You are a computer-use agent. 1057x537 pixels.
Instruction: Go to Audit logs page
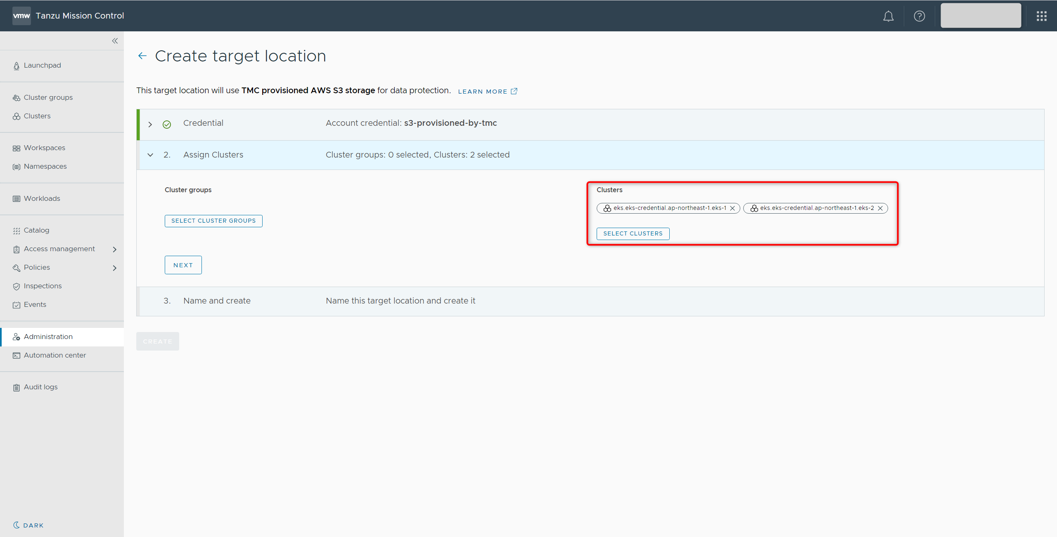pos(40,387)
